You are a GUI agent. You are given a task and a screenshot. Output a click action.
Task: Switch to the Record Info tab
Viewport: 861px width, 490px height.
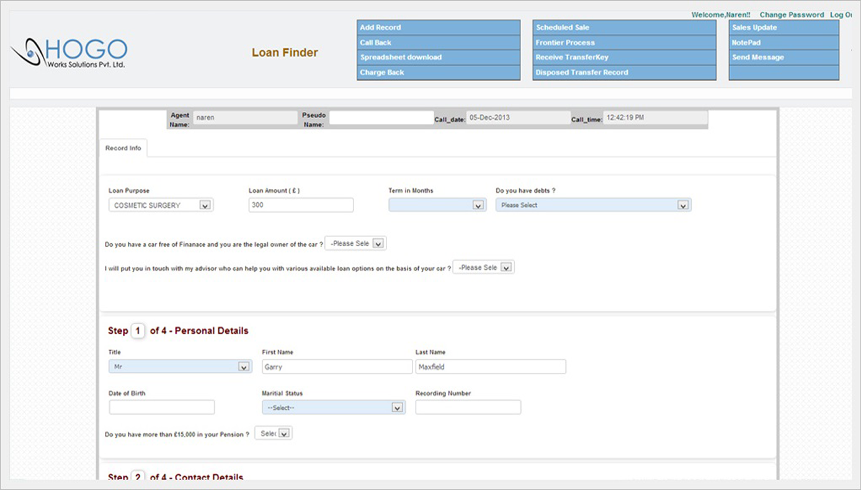click(123, 148)
